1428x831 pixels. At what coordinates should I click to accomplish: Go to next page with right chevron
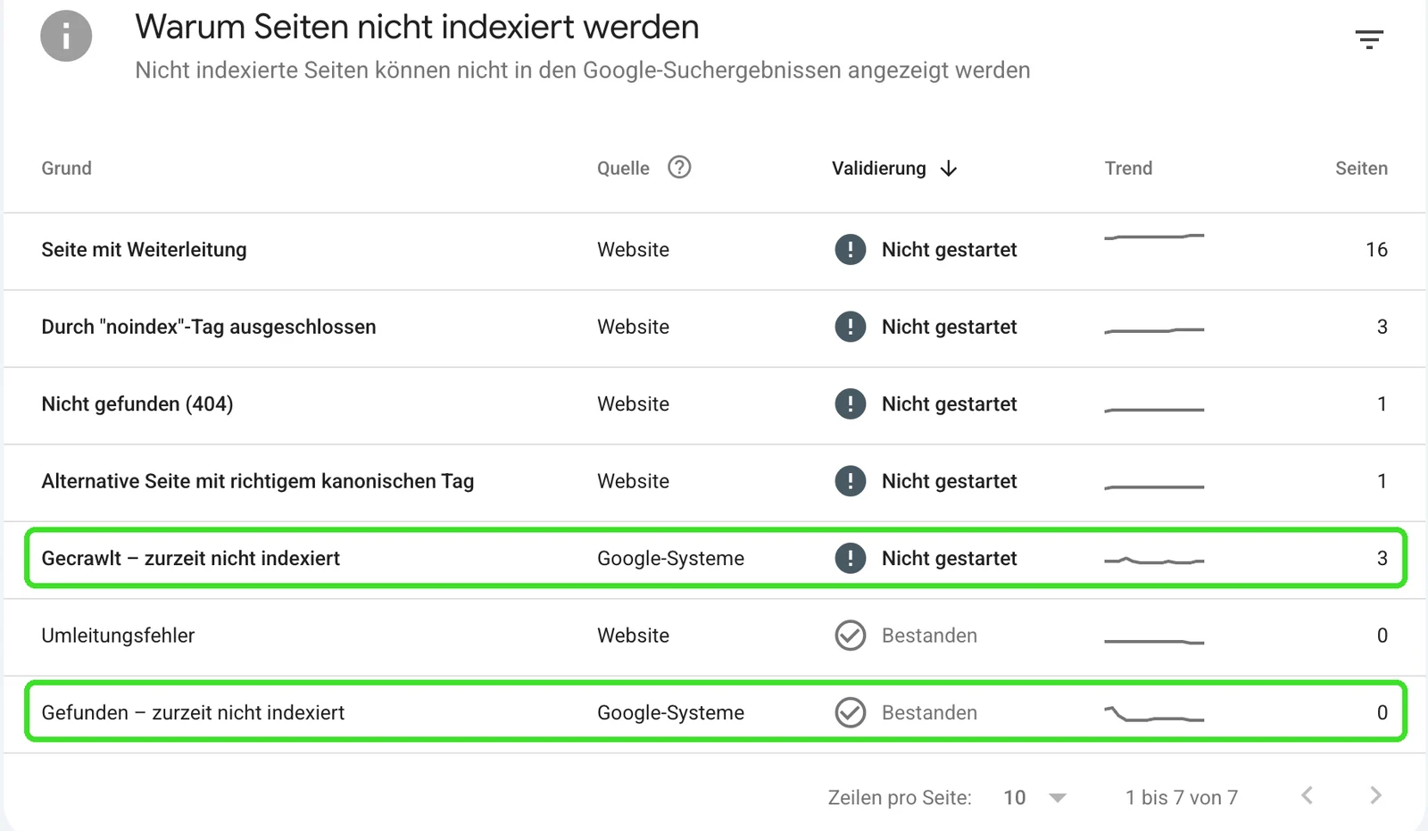(x=1375, y=795)
